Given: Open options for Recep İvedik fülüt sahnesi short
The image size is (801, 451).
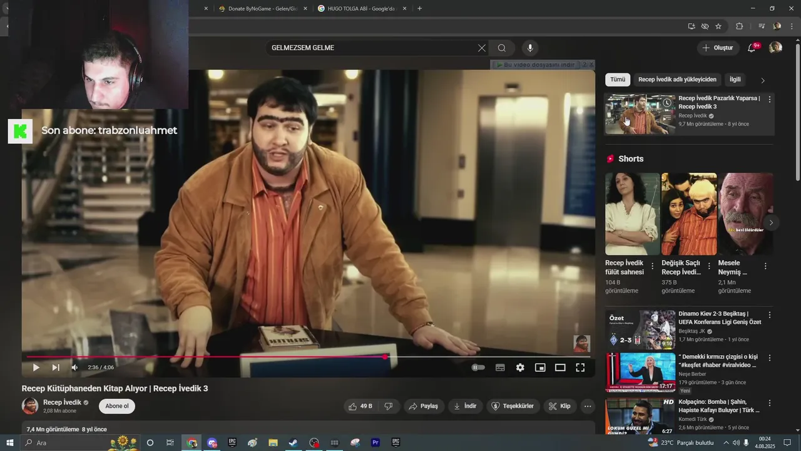Looking at the screenshot, I should pos(652,266).
